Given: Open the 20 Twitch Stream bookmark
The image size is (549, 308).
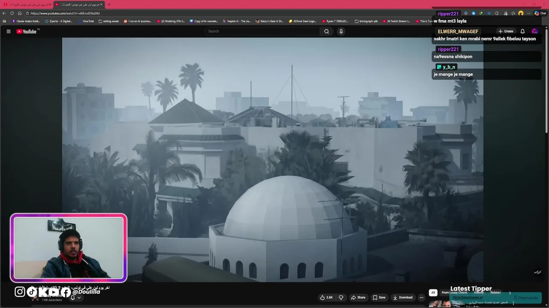Looking at the screenshot, I should tap(396, 21).
